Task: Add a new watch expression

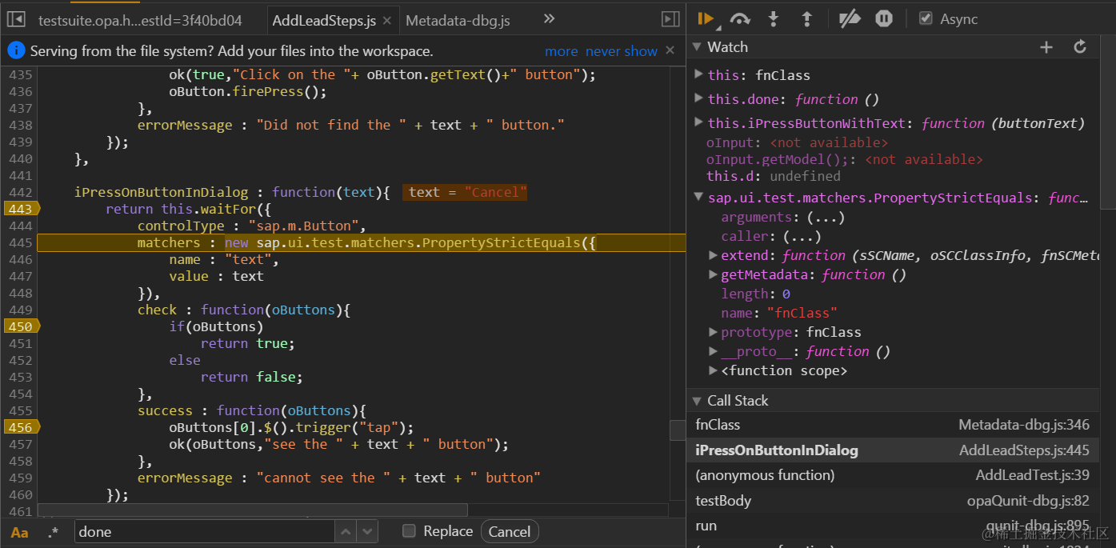Action: tap(1046, 47)
